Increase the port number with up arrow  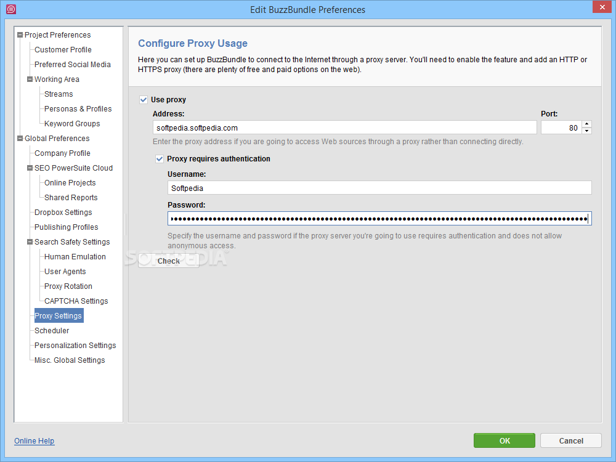(x=586, y=124)
